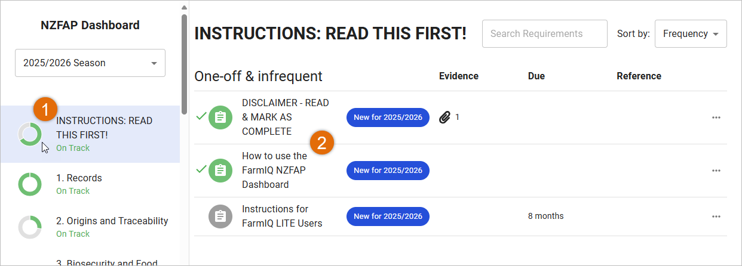This screenshot has height=266, width=742.
Task: Open more options for How to use Dashboard
Action: 716,171
